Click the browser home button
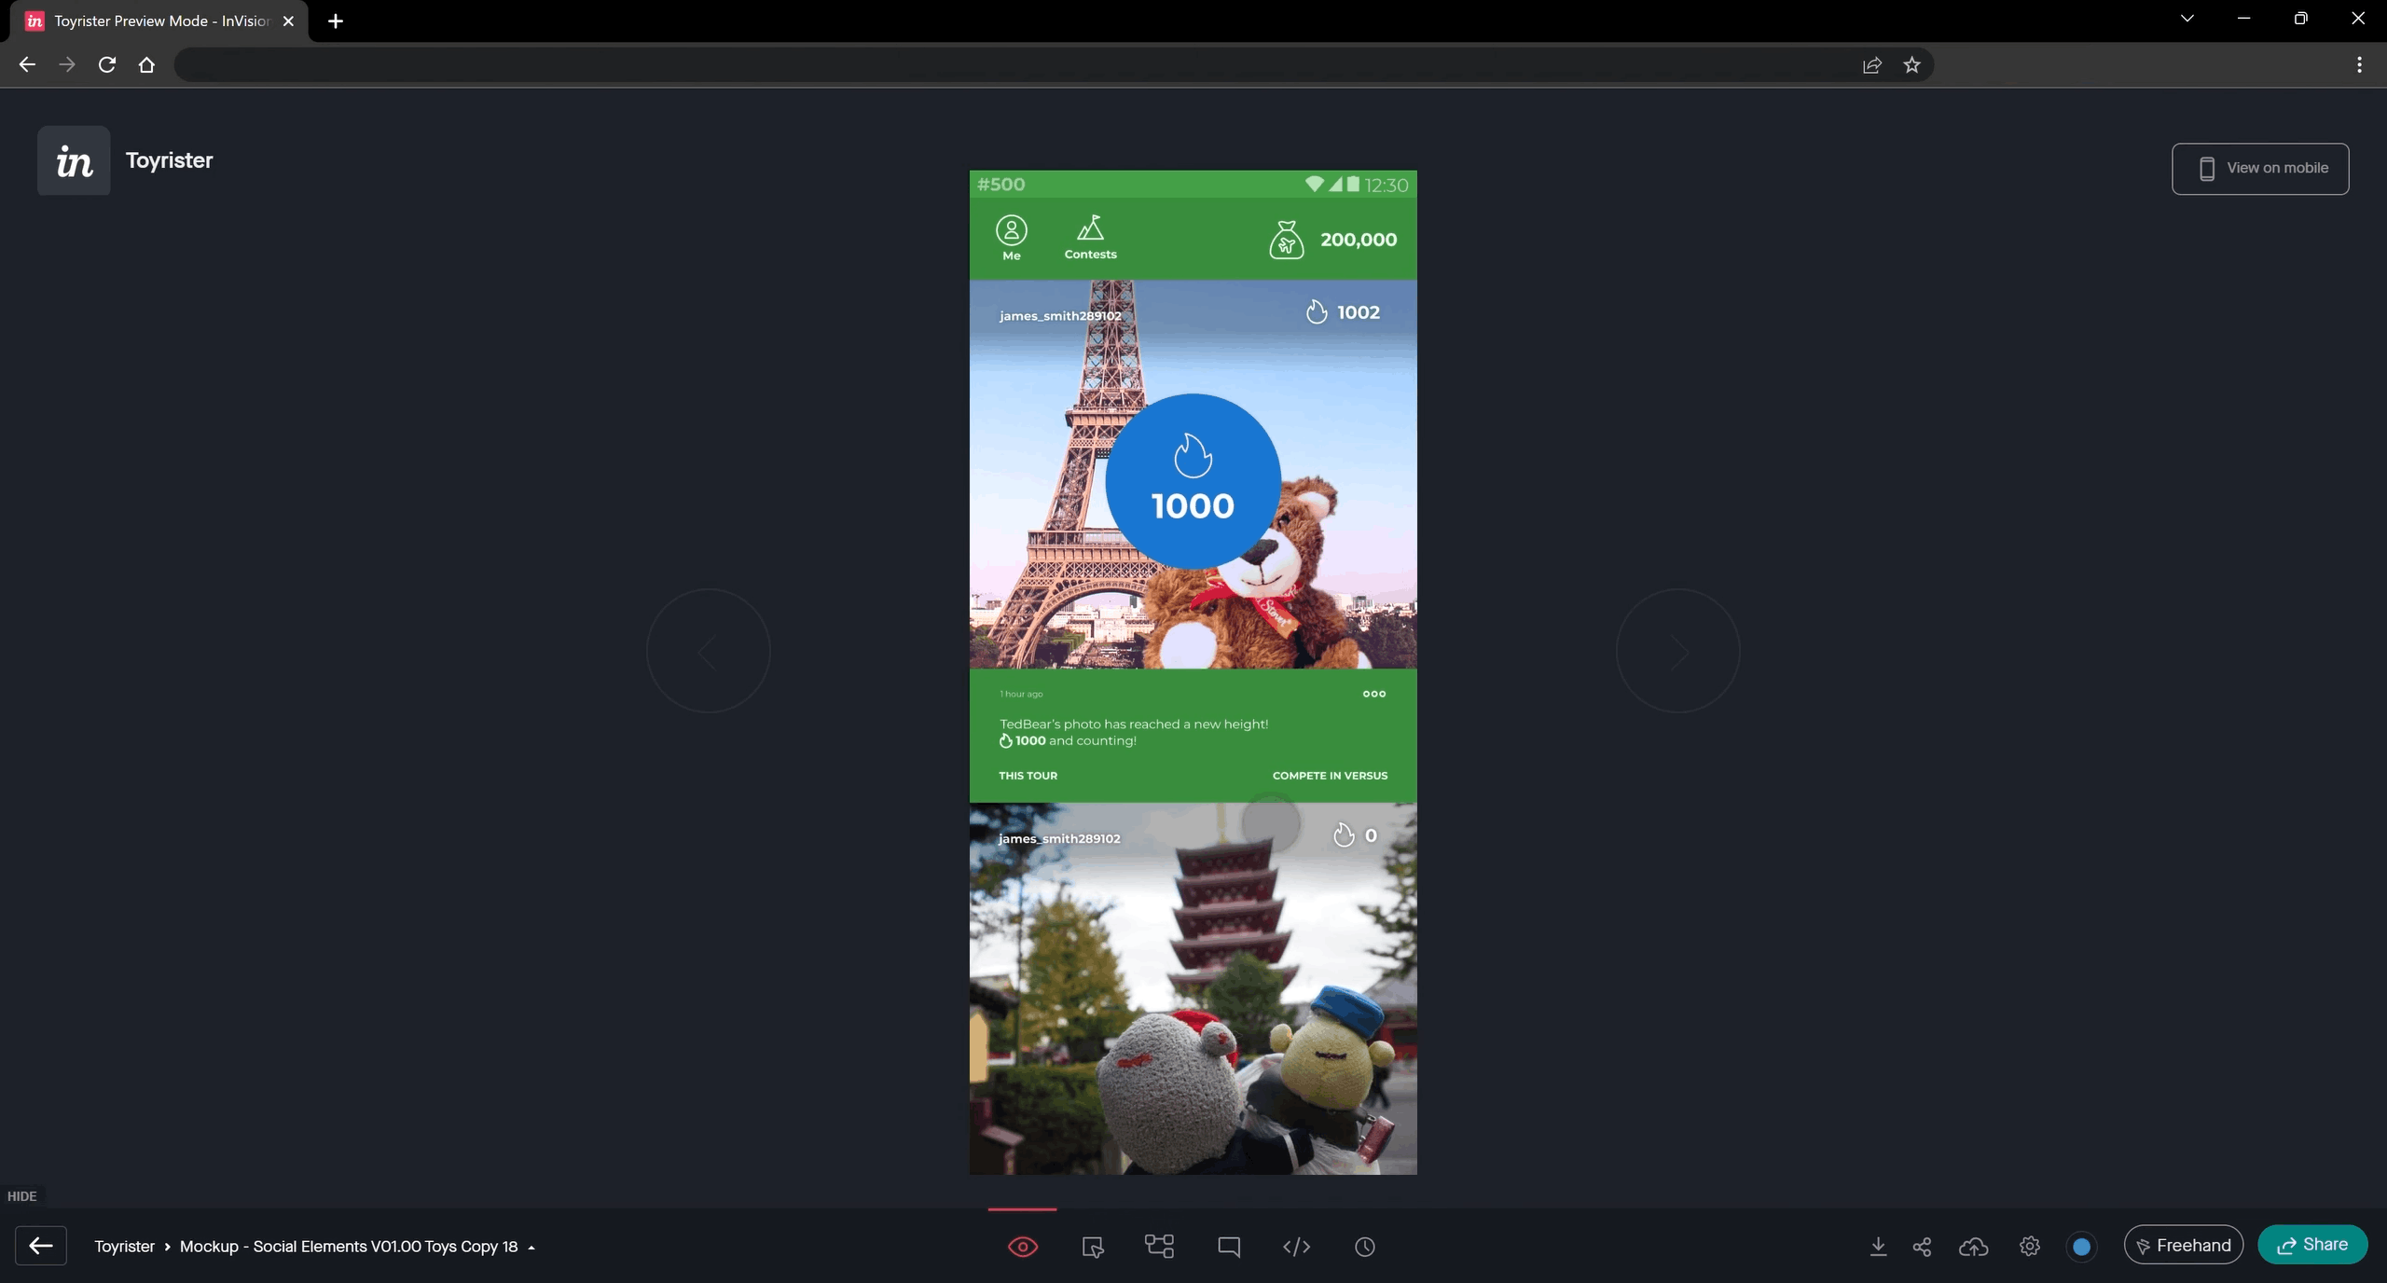2387x1283 pixels. point(146,64)
